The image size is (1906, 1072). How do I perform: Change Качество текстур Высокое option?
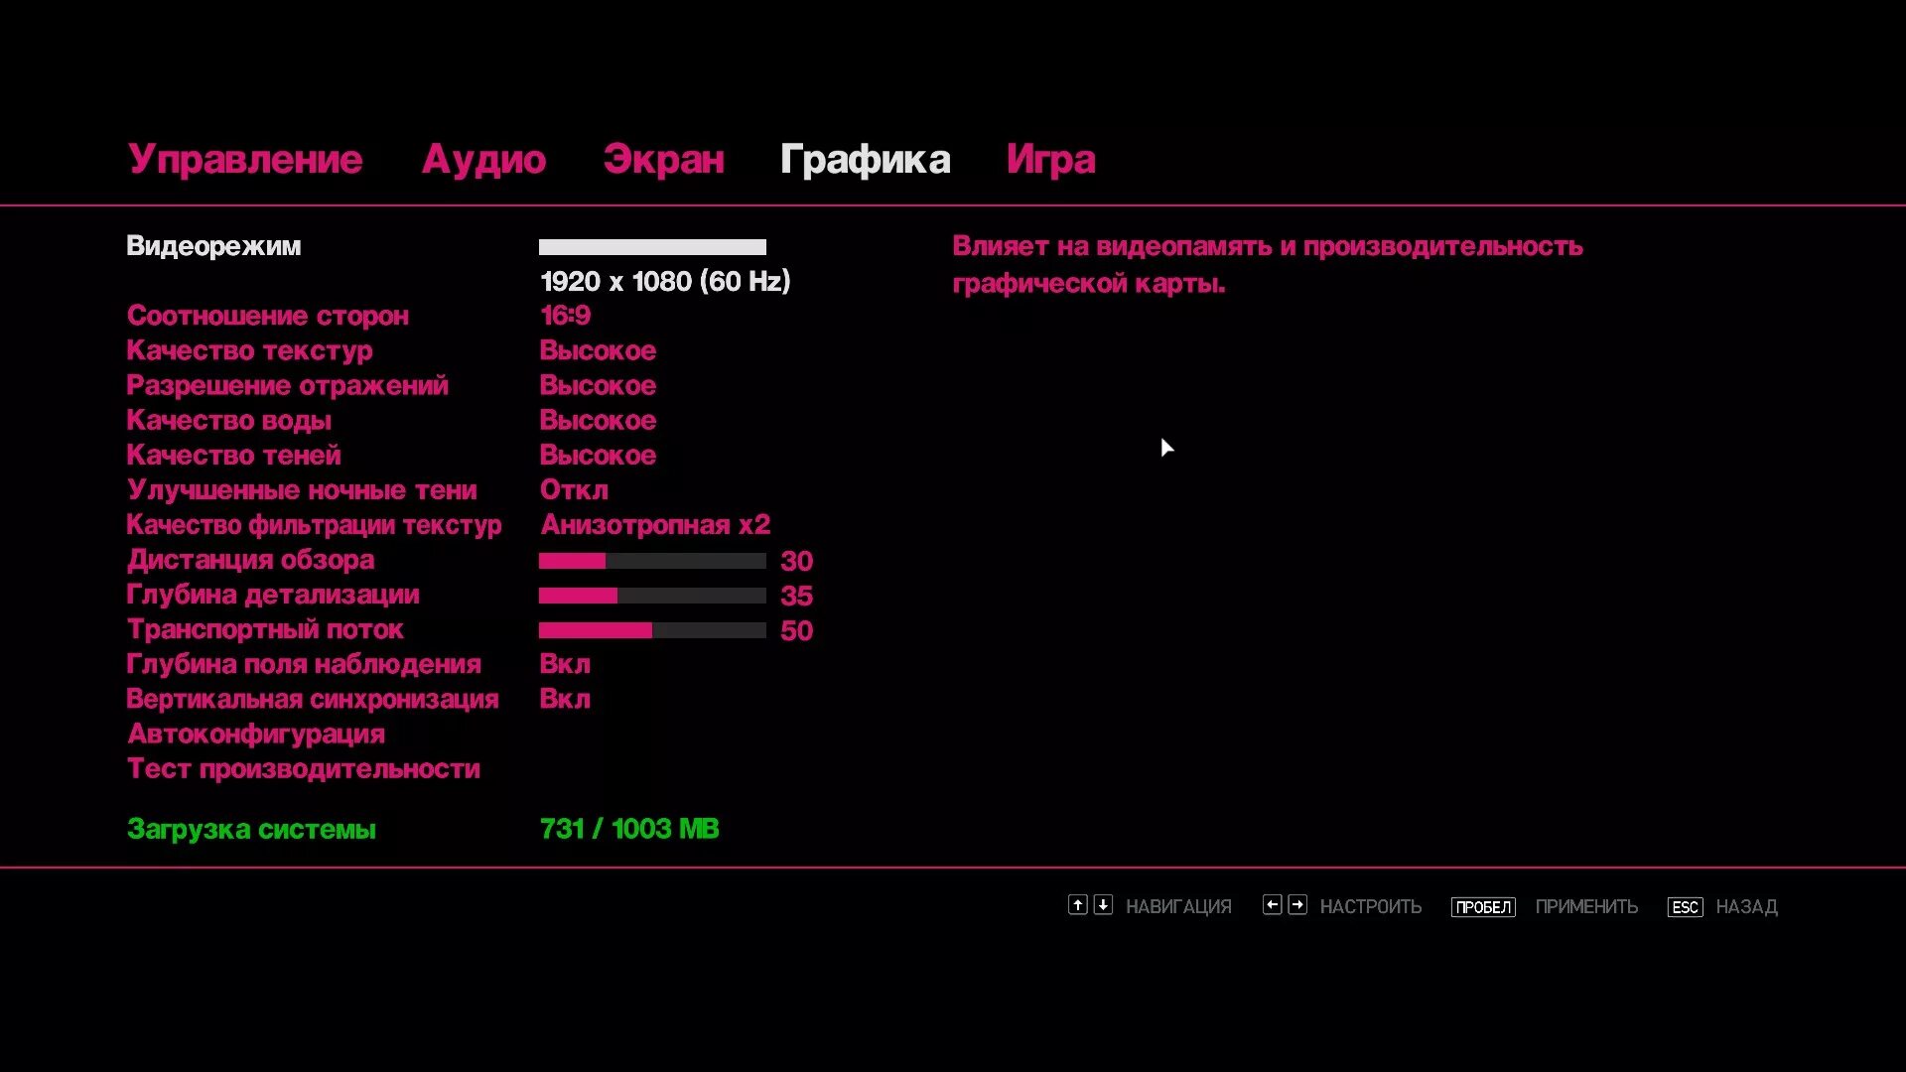click(x=598, y=350)
